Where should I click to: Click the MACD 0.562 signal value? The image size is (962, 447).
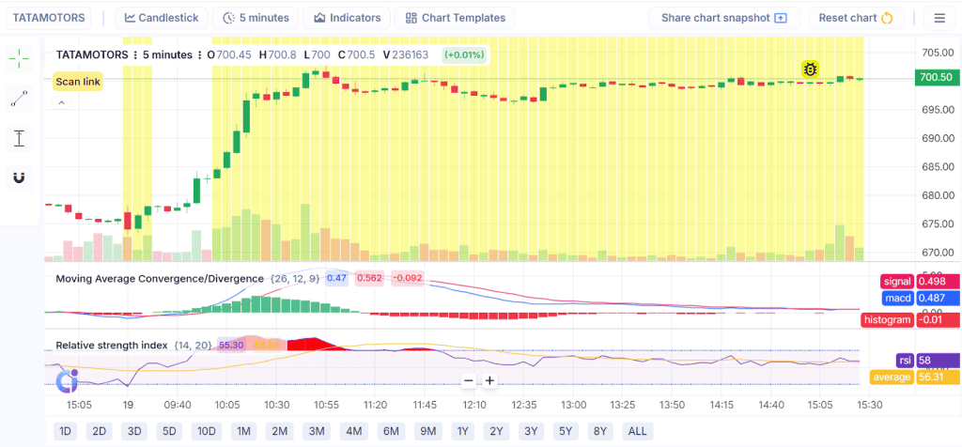[x=369, y=278]
